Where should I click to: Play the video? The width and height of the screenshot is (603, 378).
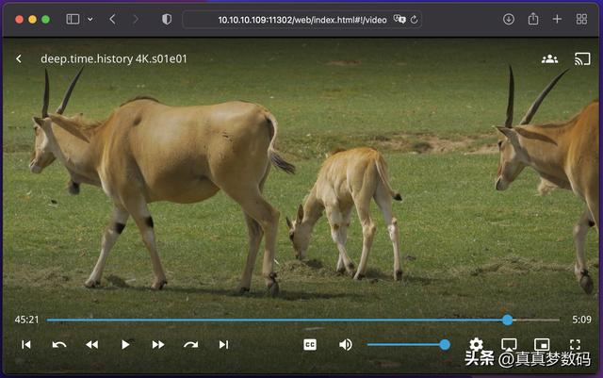[x=125, y=344]
